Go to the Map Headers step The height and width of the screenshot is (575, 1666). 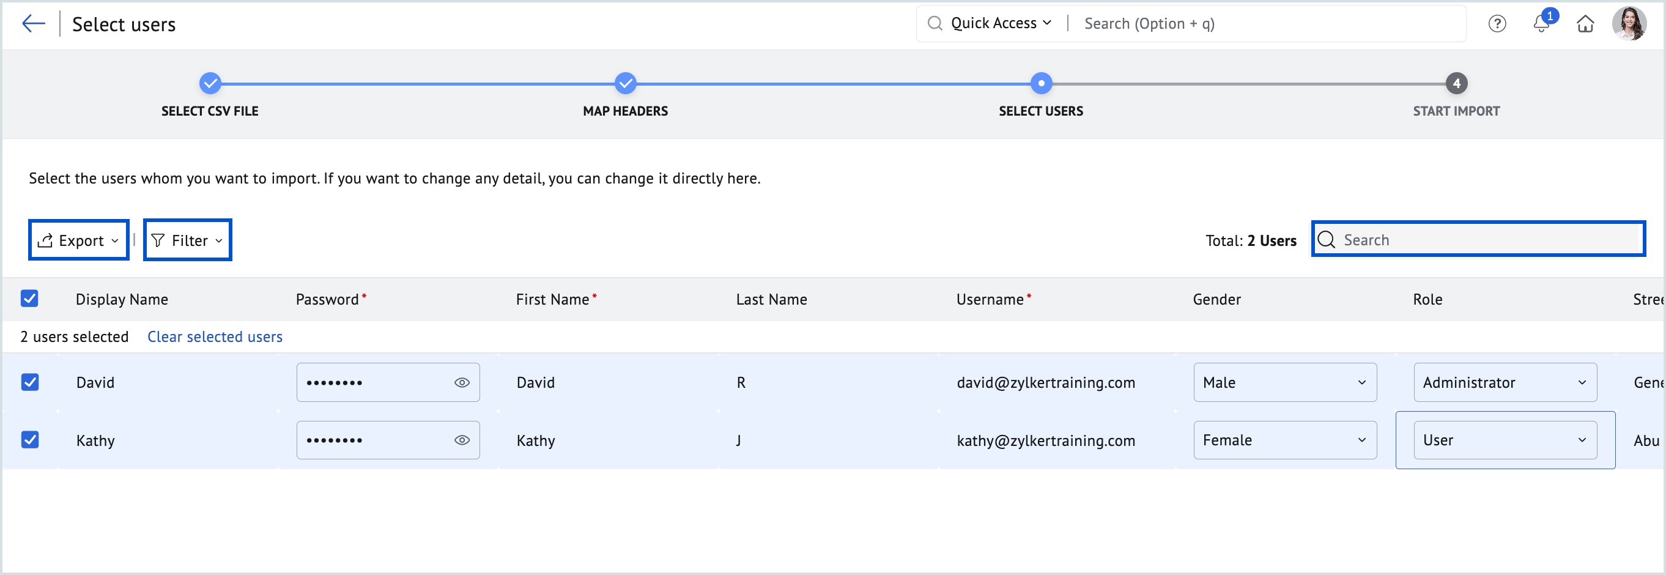tap(624, 83)
